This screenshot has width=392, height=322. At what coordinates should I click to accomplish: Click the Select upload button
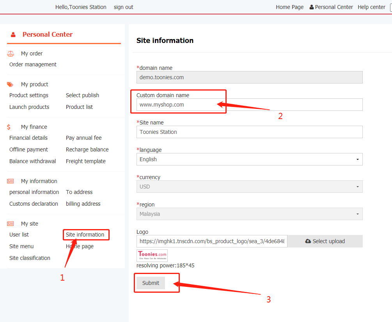(325, 241)
